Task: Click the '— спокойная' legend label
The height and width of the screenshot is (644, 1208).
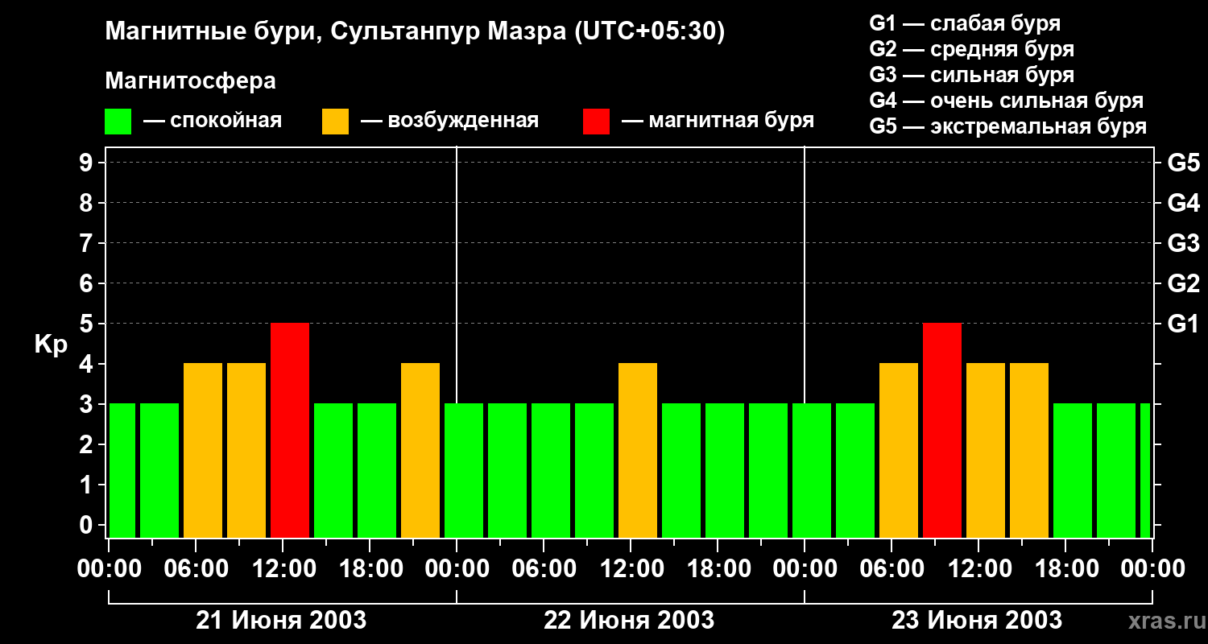Action: pyautogui.click(x=213, y=122)
